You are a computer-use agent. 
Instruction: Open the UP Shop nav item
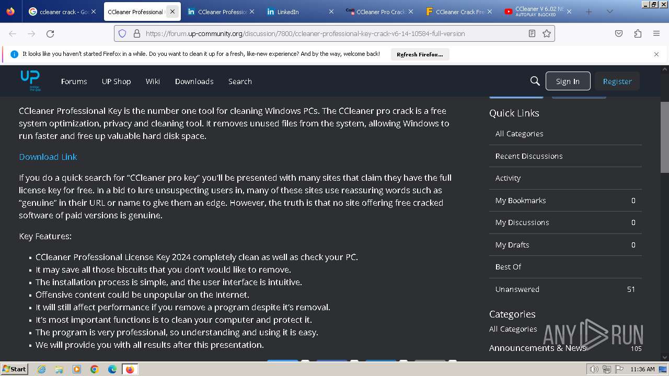[x=116, y=81]
